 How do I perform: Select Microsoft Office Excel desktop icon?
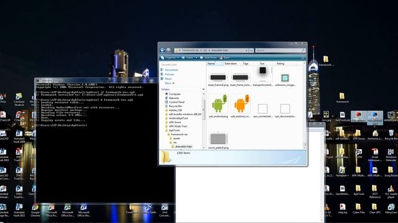click(x=67, y=211)
